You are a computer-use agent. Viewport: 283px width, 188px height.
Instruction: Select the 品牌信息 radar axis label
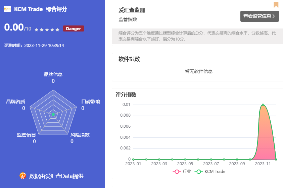(53, 74)
